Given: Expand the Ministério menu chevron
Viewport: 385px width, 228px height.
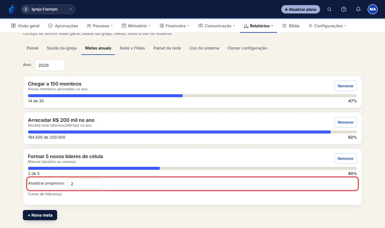Looking at the screenshot, I should coord(150,26).
